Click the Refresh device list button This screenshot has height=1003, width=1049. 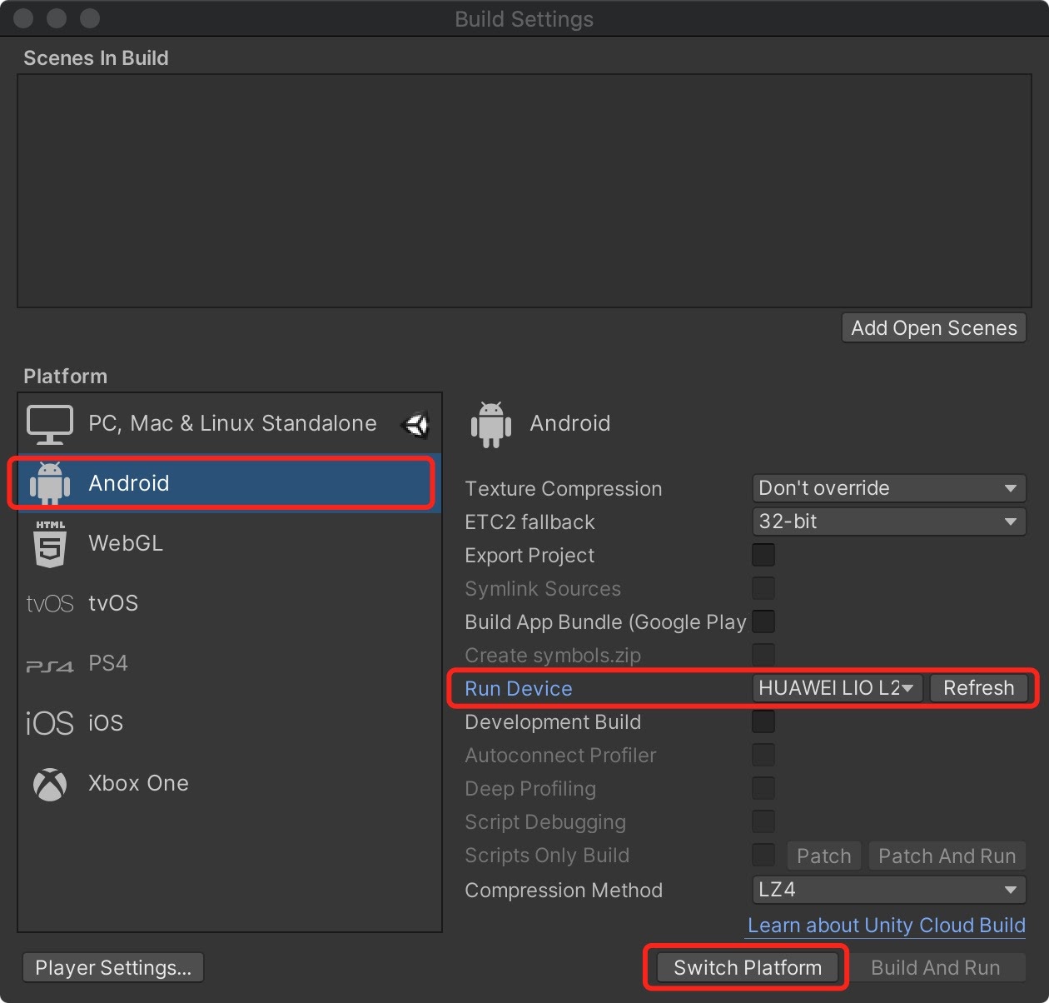(x=978, y=688)
